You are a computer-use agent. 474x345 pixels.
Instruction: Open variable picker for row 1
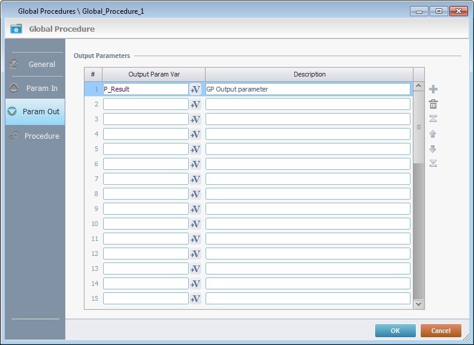tap(195, 89)
